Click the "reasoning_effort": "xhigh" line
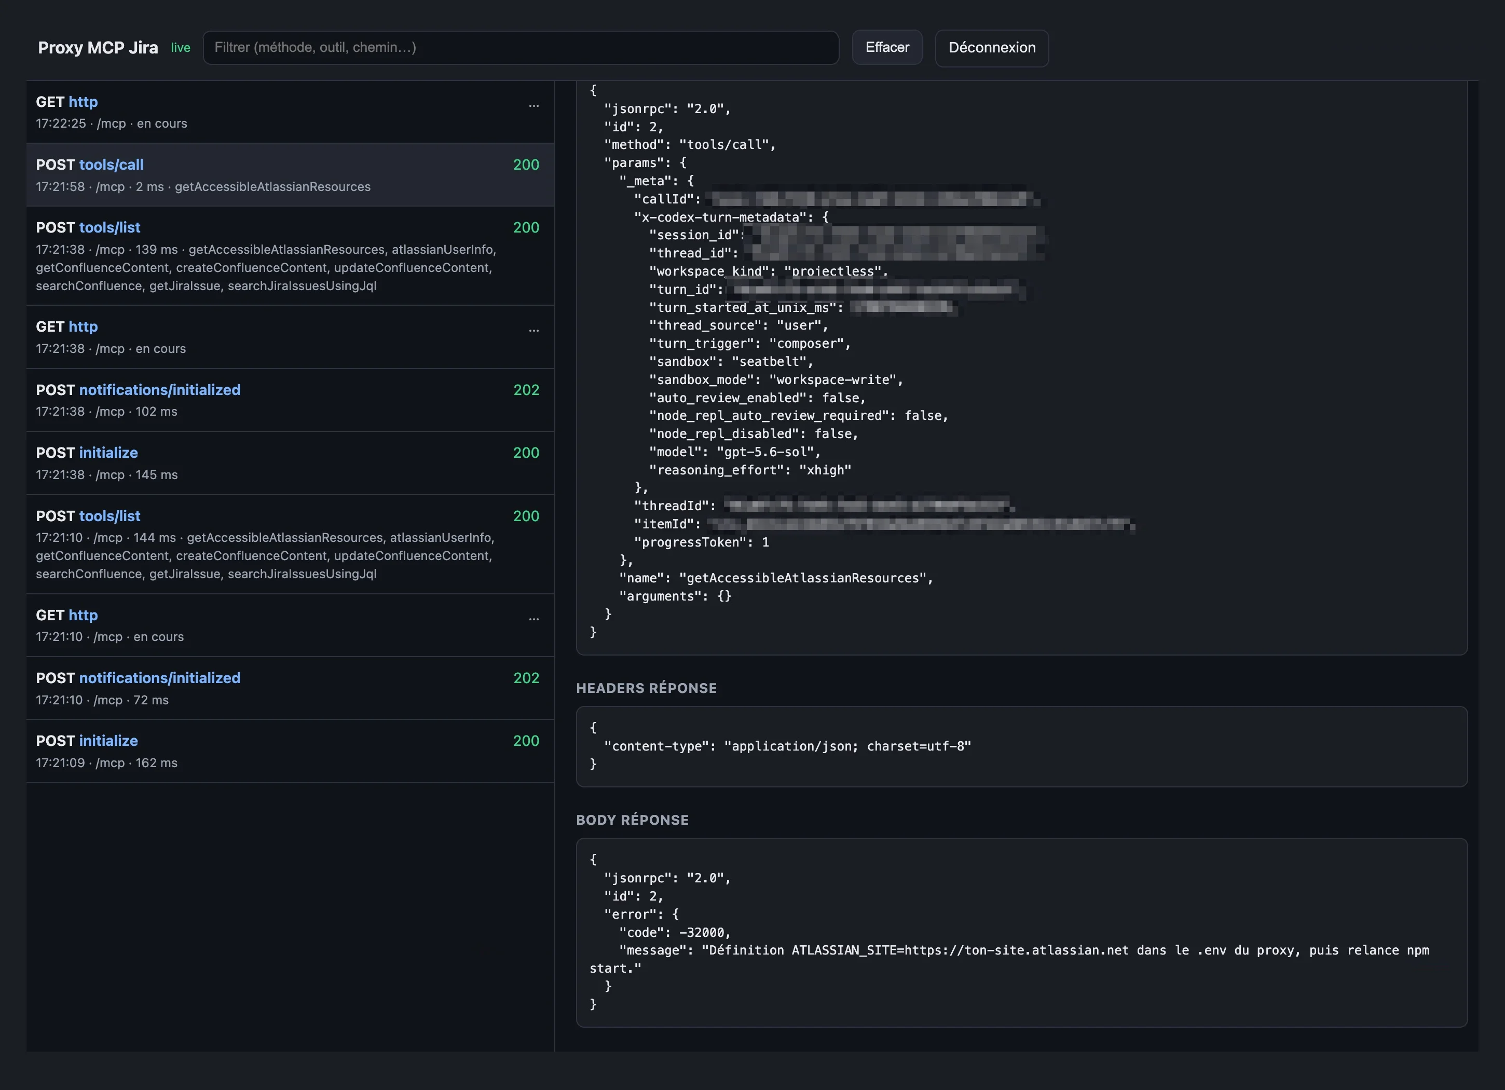Viewport: 1505px width, 1090px height. pos(750,470)
